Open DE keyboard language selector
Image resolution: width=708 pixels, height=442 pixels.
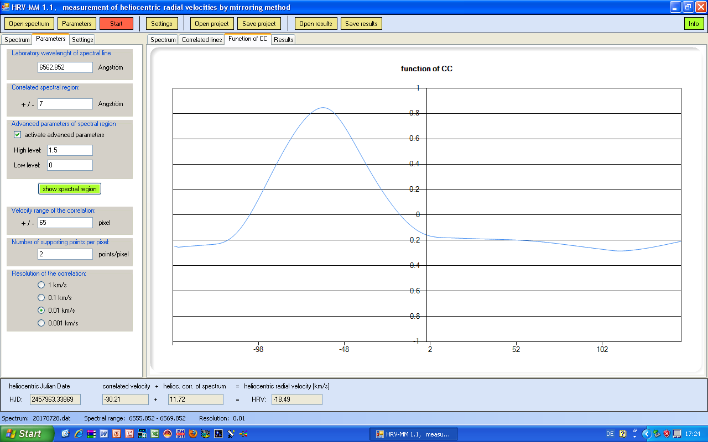pos(610,434)
